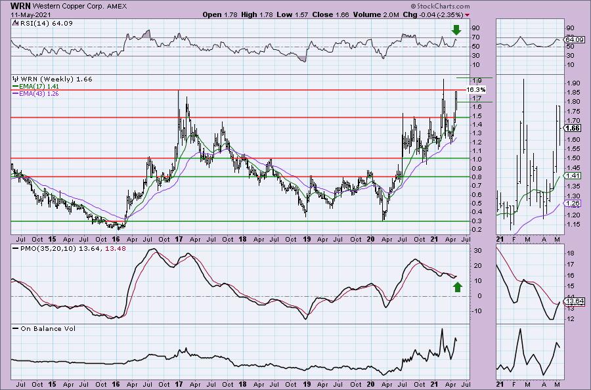Click the date '11-May-2021'

pos(30,14)
